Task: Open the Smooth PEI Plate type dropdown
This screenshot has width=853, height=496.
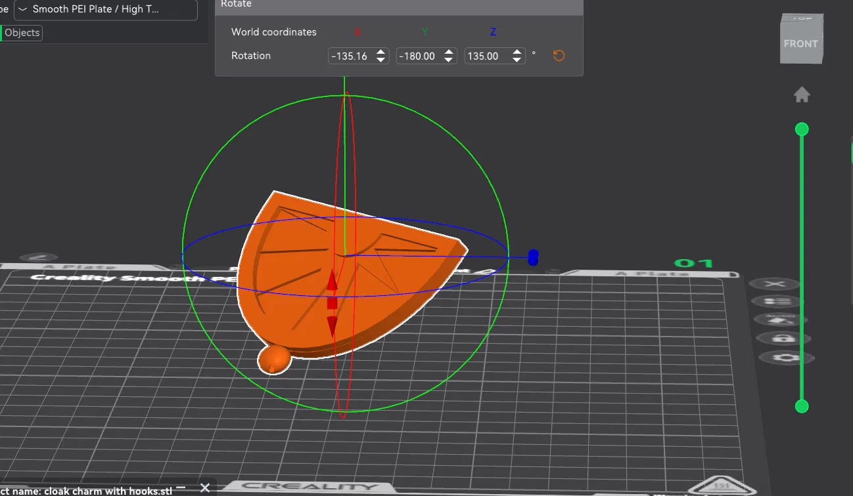Action: [x=106, y=10]
